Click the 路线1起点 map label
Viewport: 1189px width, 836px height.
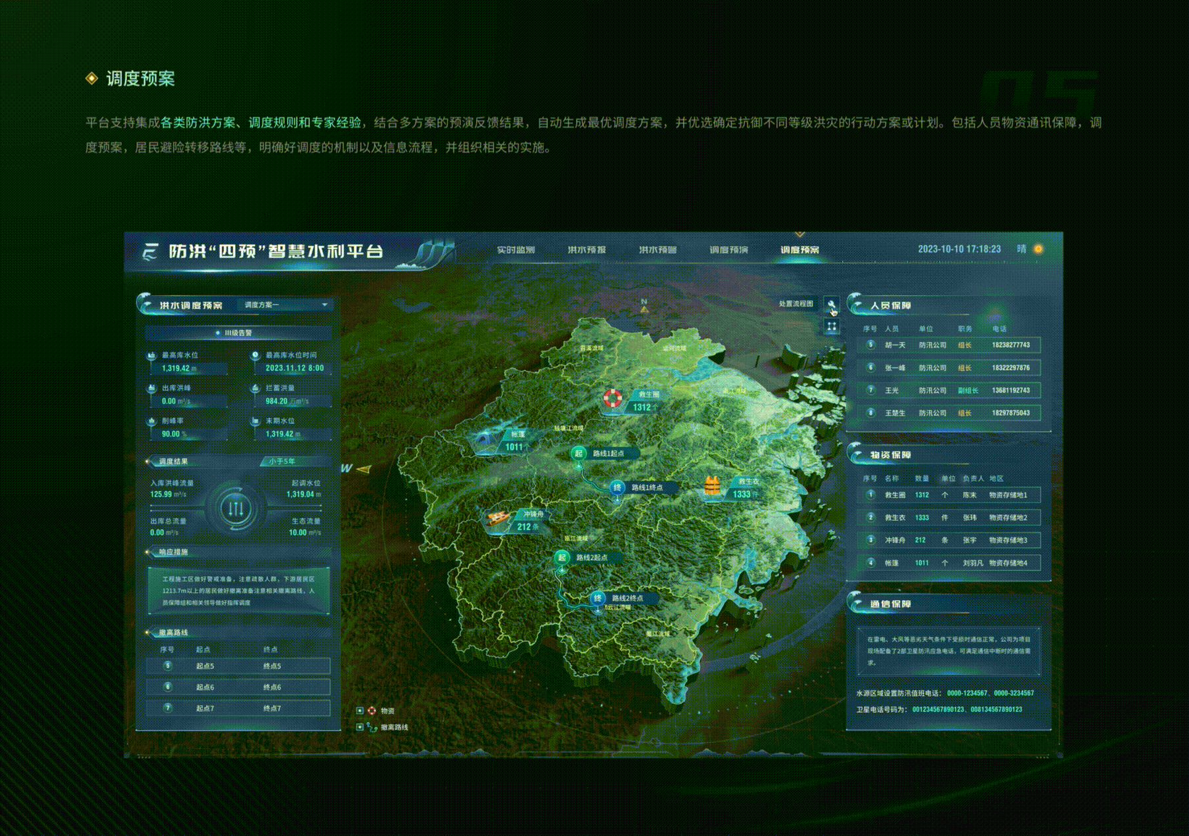[x=608, y=454]
